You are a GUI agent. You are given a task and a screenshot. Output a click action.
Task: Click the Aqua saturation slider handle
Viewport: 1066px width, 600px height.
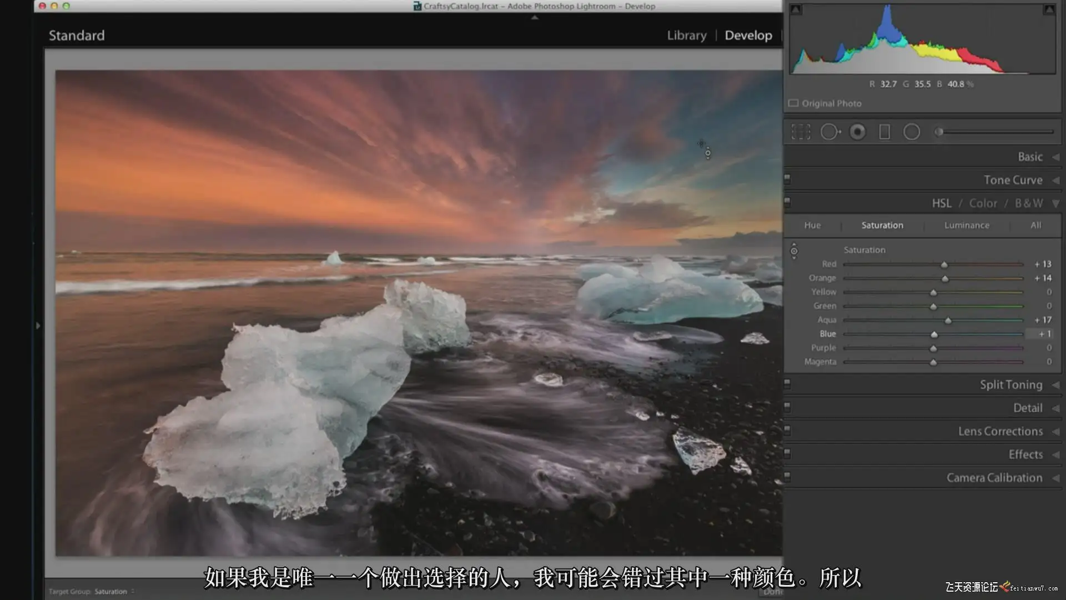tap(948, 321)
